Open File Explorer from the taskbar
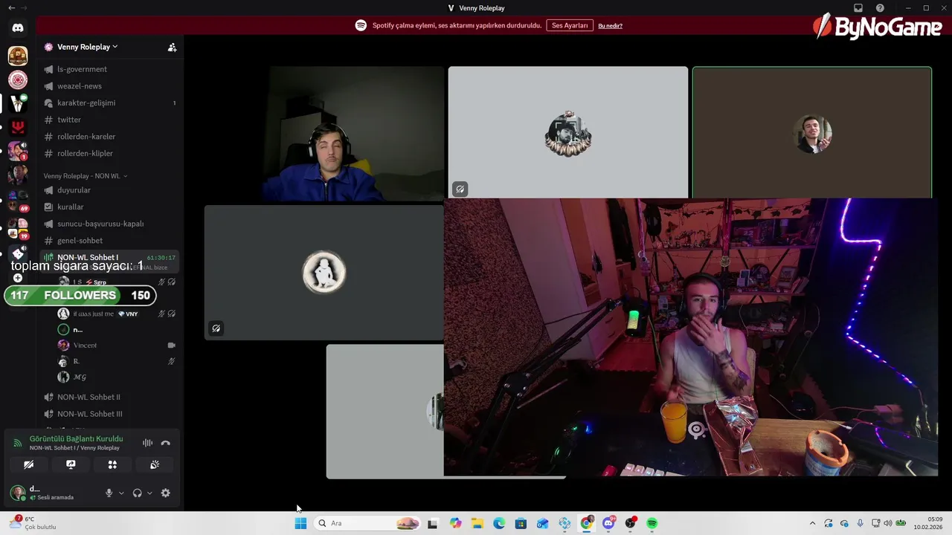The image size is (952, 535). 477,523
